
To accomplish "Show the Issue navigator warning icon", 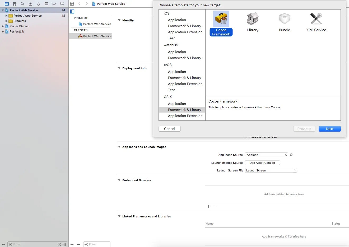I will click(30, 4).
